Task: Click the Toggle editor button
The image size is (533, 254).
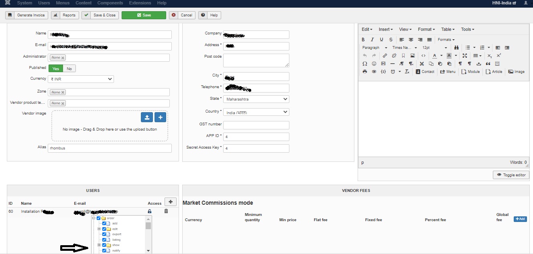Action: coord(511,175)
